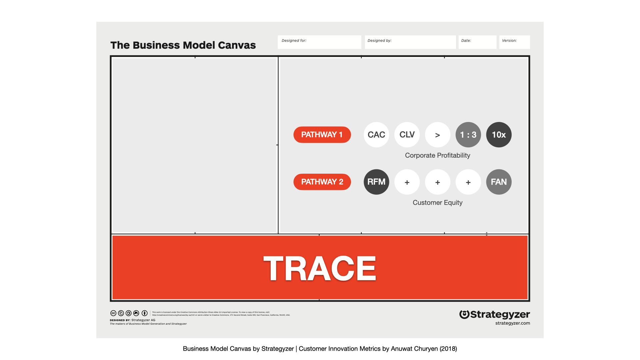640x360 pixels.
Task: Click the Strategyzer logo
Action: pyautogui.click(x=494, y=314)
